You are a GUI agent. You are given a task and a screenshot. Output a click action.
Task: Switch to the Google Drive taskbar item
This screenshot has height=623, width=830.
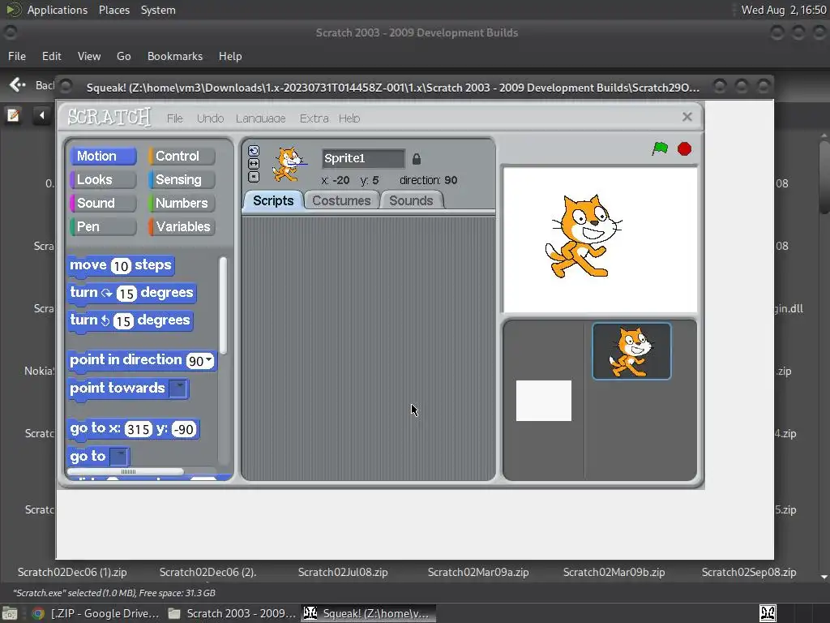pos(96,613)
